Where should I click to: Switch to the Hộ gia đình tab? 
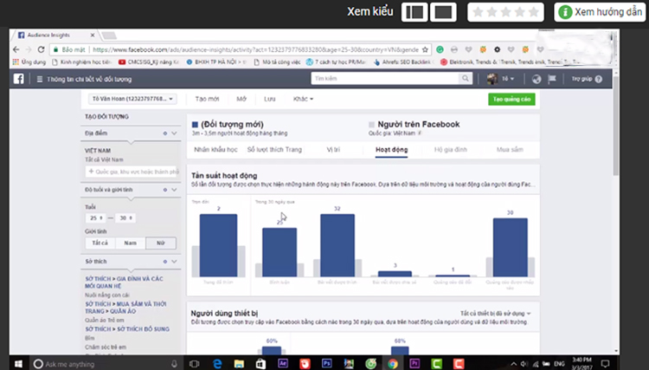click(450, 150)
